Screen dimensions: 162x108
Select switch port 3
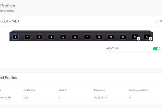click(39, 37)
